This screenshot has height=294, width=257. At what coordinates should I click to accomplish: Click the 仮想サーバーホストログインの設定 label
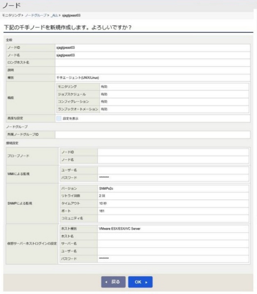(32, 244)
